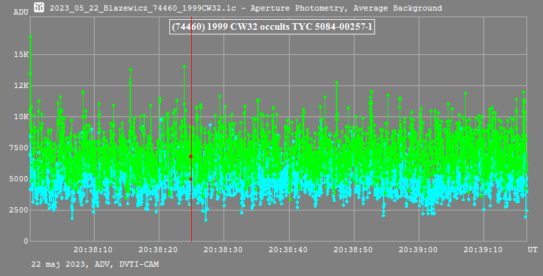Click the "7500" y-axis value
543x276 pixels.
(x=19, y=148)
